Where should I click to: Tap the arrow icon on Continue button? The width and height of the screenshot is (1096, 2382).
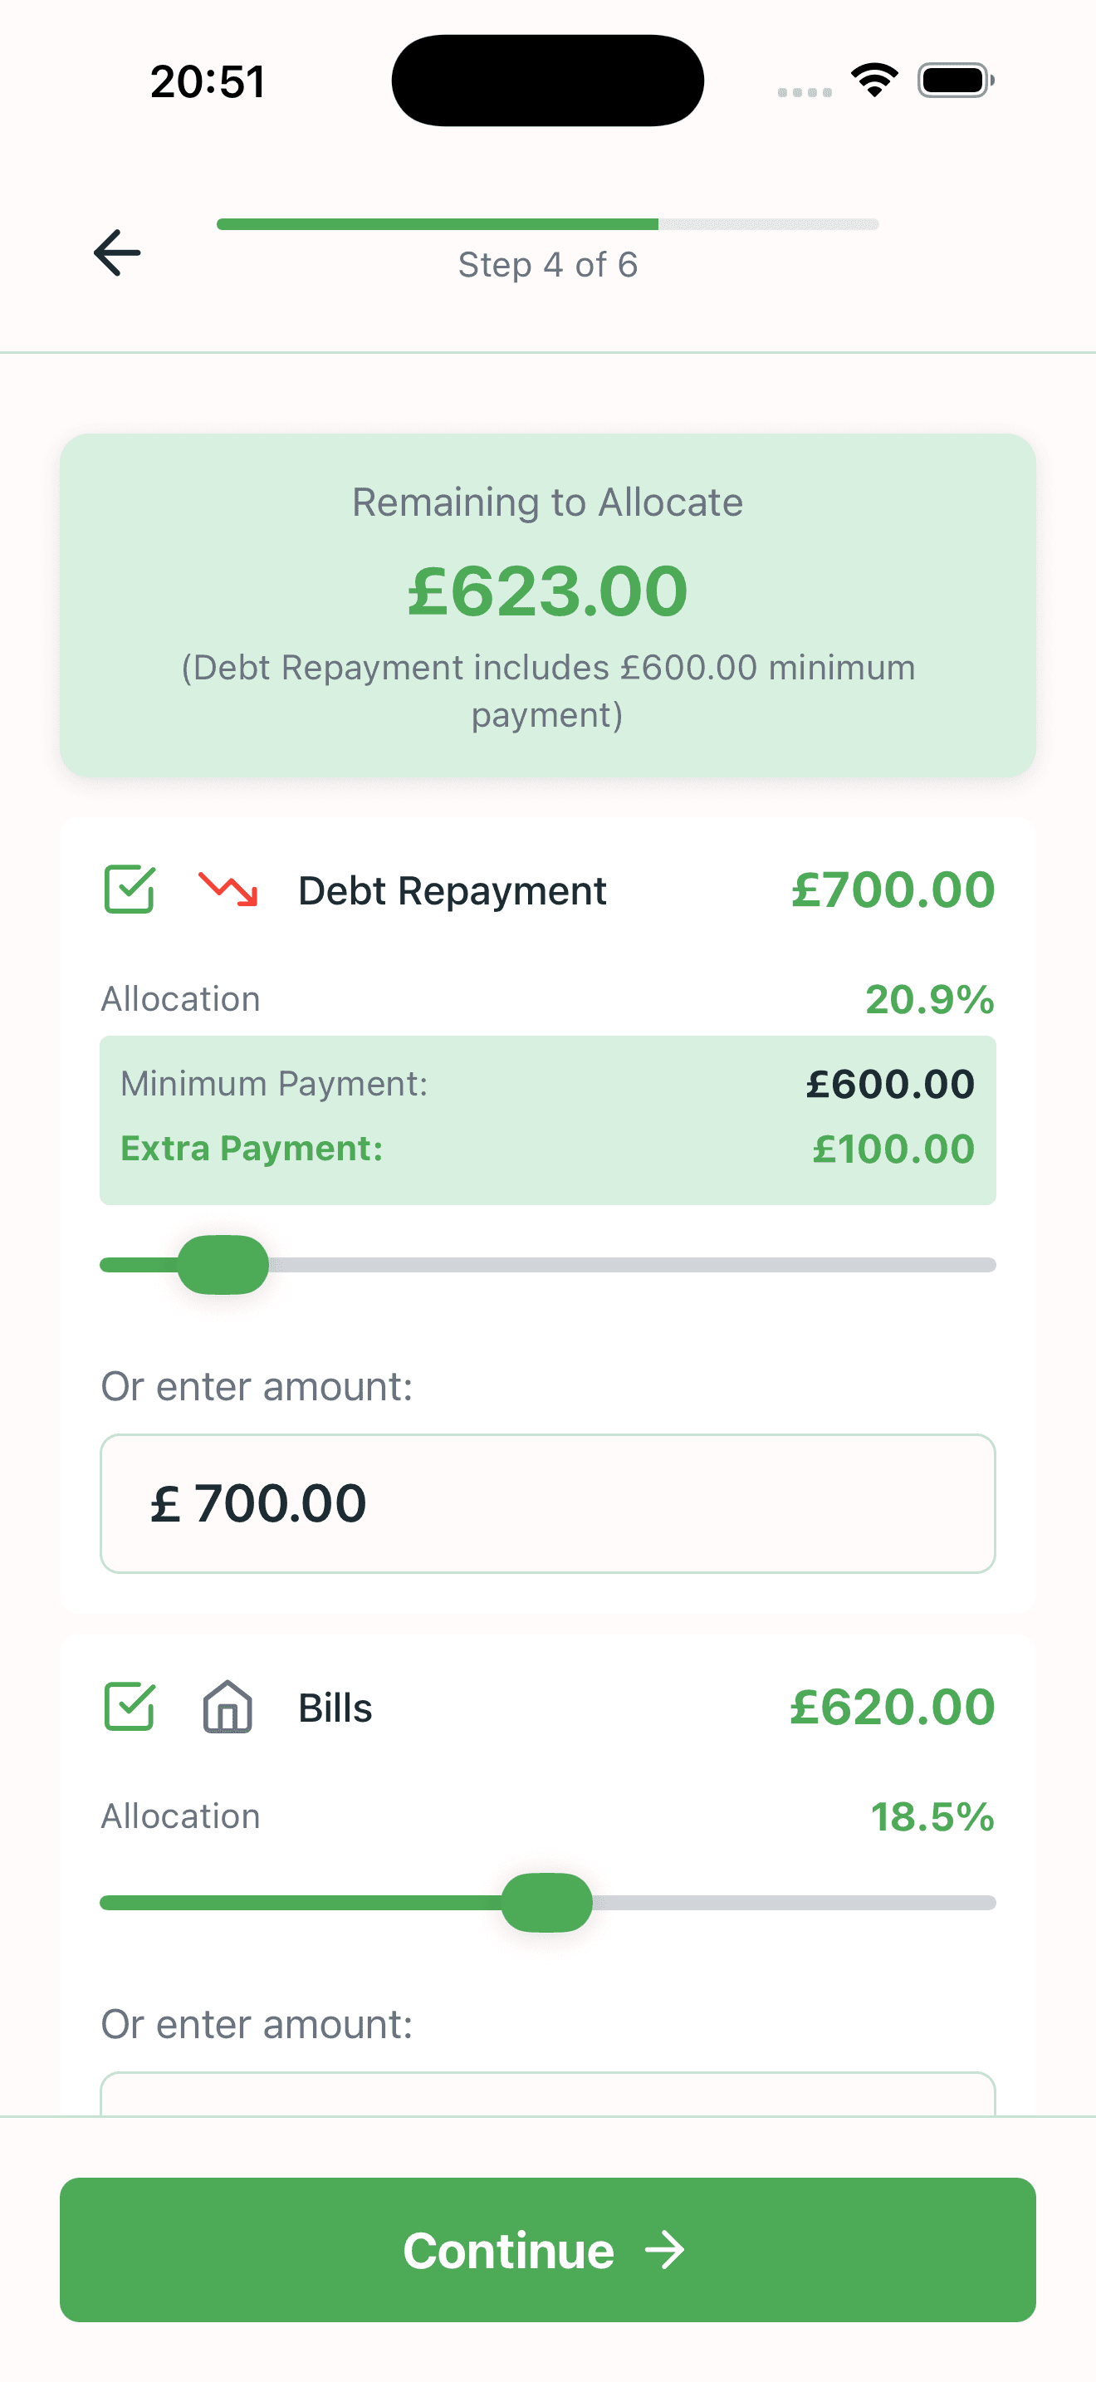pos(665,2250)
